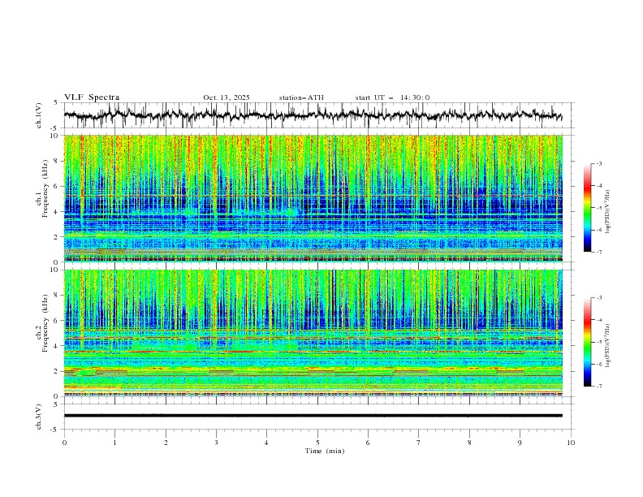Click the upper color scale bar for ch.1
643x497 pixels.
587,208
